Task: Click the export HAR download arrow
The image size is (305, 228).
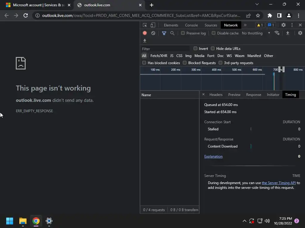Action: click(145, 41)
